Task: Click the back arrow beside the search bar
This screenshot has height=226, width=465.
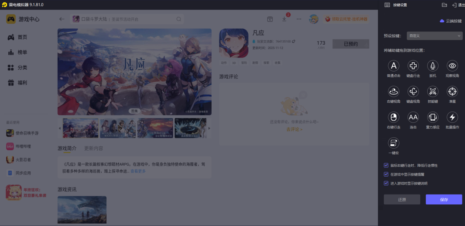Action: [62, 19]
